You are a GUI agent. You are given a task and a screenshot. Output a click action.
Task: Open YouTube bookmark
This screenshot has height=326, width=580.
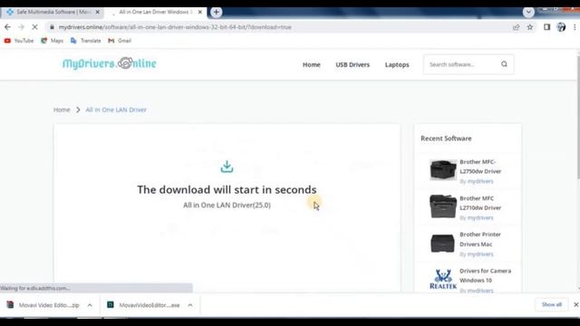click(19, 41)
